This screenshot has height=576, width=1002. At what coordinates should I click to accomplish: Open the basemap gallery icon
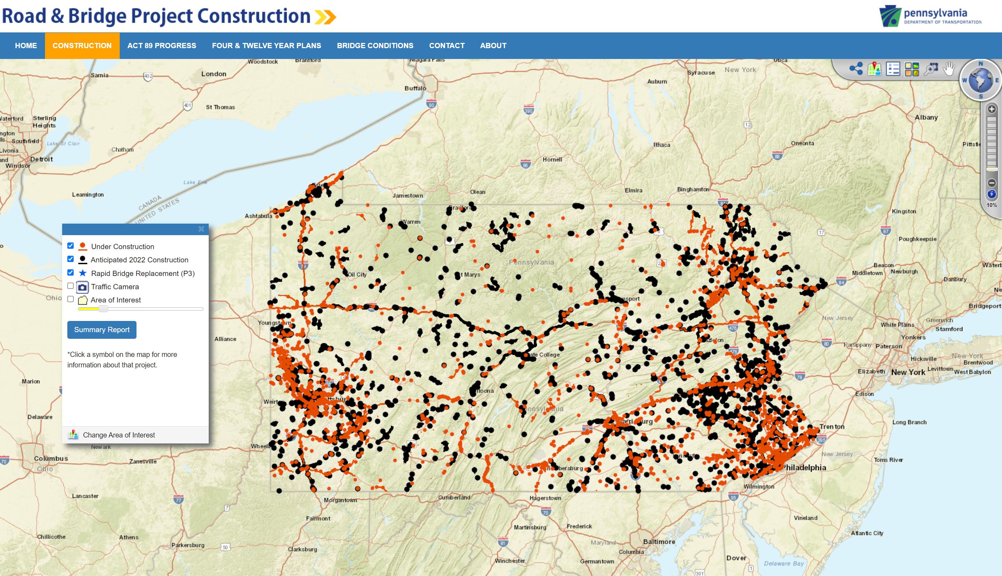point(912,69)
